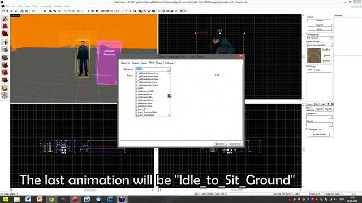Click sequence list scroll-up arrow
The image size is (362, 203).
pos(169,73)
